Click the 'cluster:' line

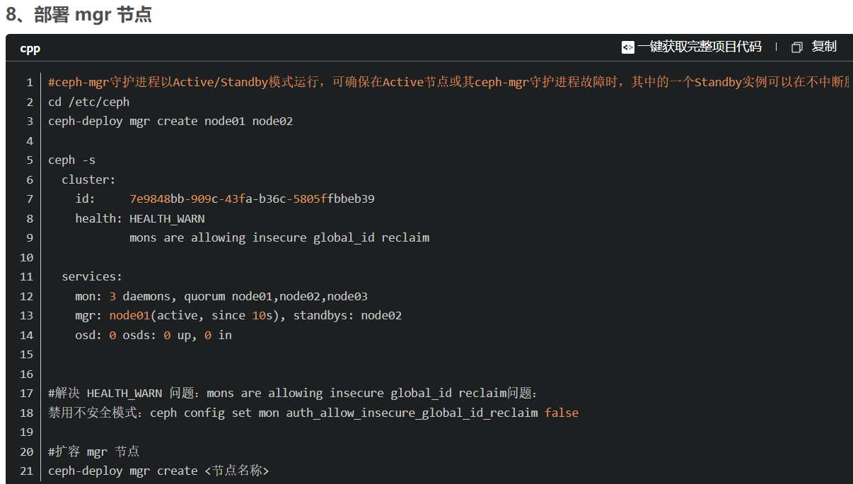pos(88,179)
